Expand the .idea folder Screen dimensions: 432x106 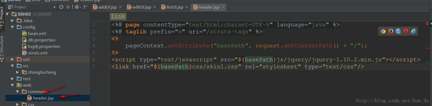12,20
